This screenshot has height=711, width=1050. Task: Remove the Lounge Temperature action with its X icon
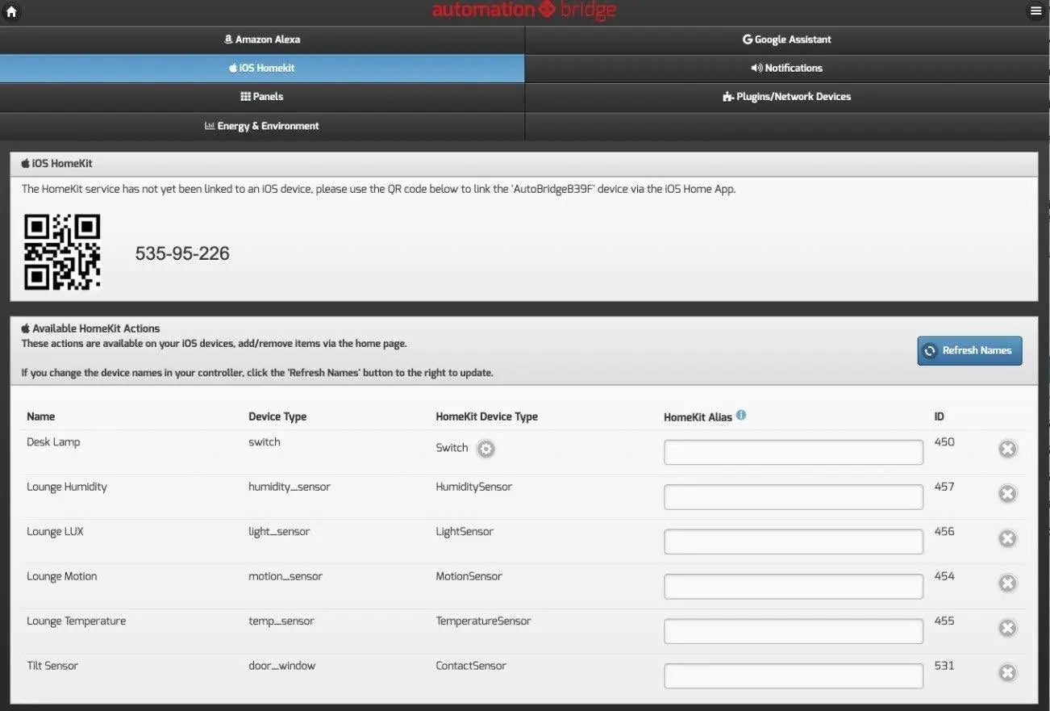tap(1007, 627)
